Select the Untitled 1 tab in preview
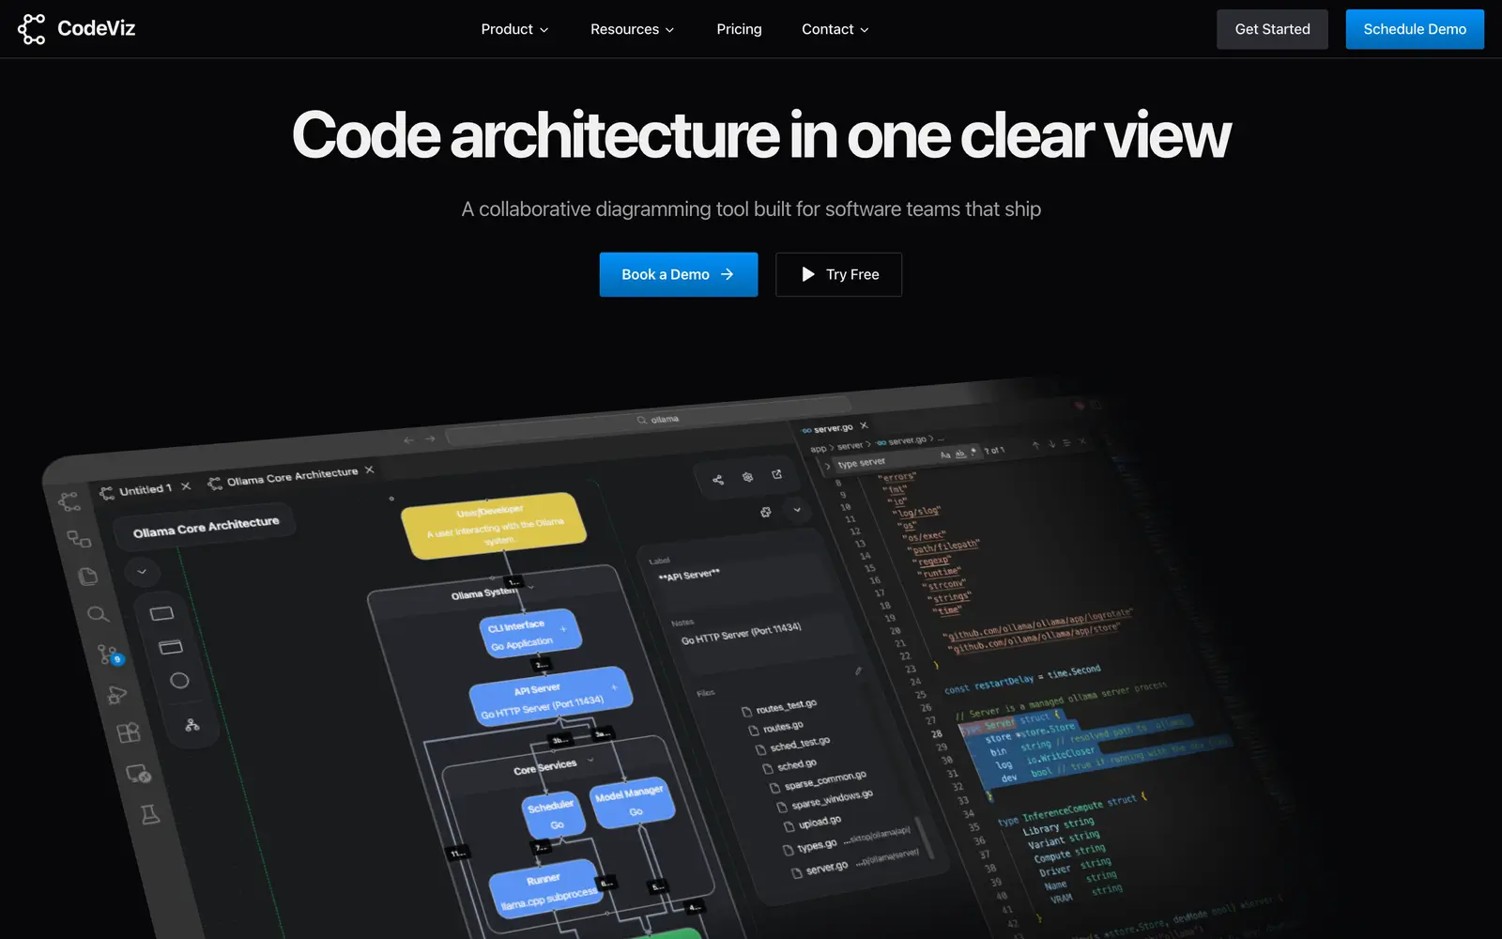This screenshot has height=939, width=1502. 145,490
